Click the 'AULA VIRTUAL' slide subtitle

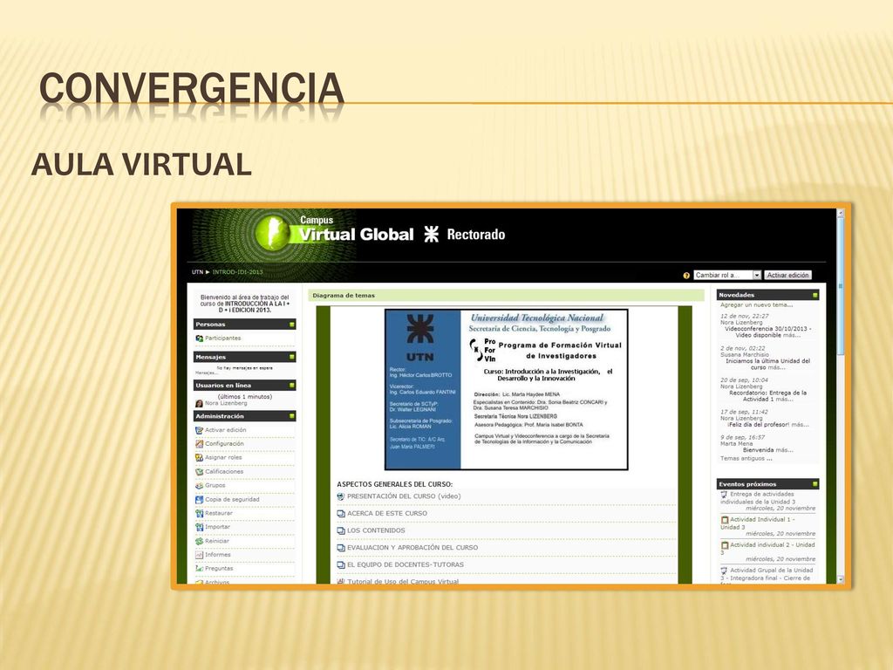141,164
